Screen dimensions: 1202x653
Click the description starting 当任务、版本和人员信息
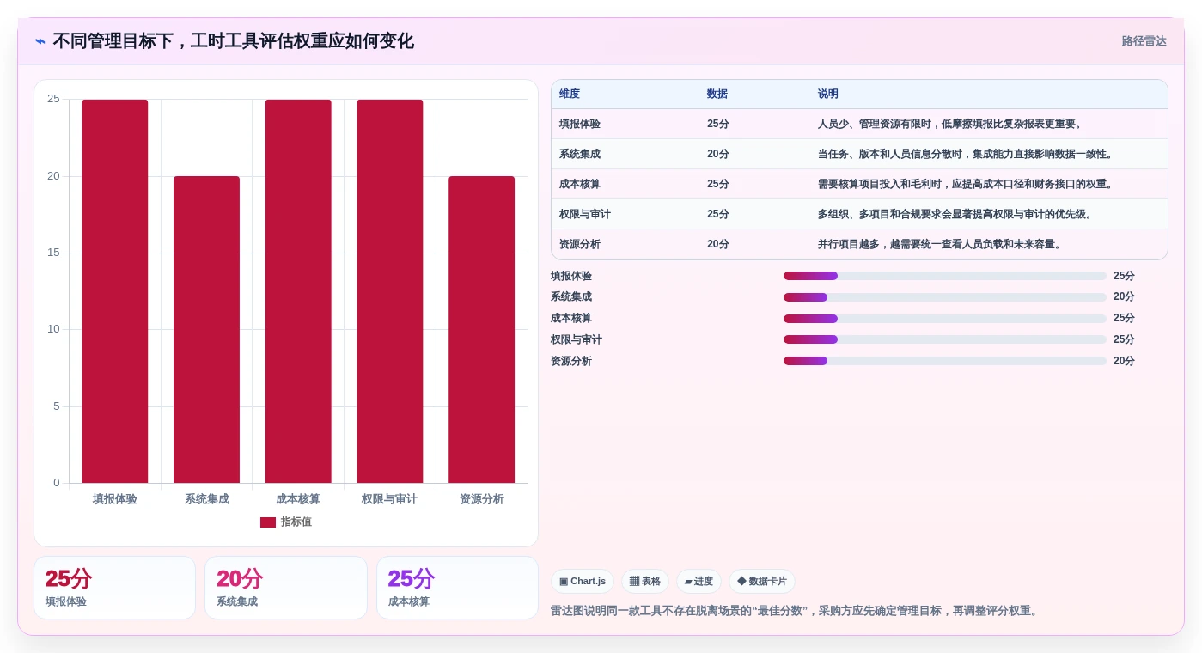(967, 154)
